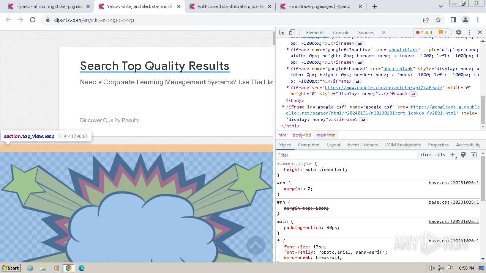Expand the margin shorthand triangle
Viewport: 486px width, 273px height.
[305, 189]
